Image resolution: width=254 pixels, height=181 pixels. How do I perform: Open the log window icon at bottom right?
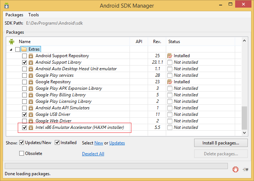[x=246, y=169]
